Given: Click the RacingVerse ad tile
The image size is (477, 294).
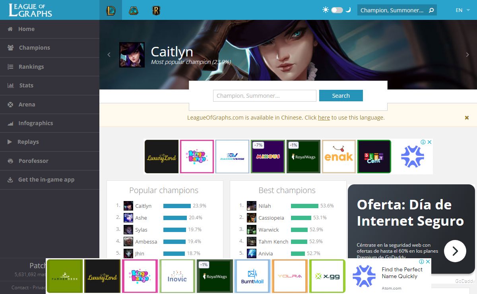Looking at the screenshot, I should coord(233,157).
